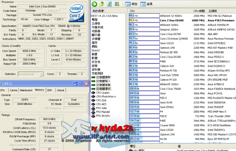Screen dimensions: 236x151
Task: Switch to the CPU tab in CPU-Z
Action: (3, 90)
